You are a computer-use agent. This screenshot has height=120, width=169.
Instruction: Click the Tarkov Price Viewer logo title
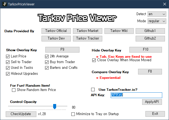pos(77,18)
